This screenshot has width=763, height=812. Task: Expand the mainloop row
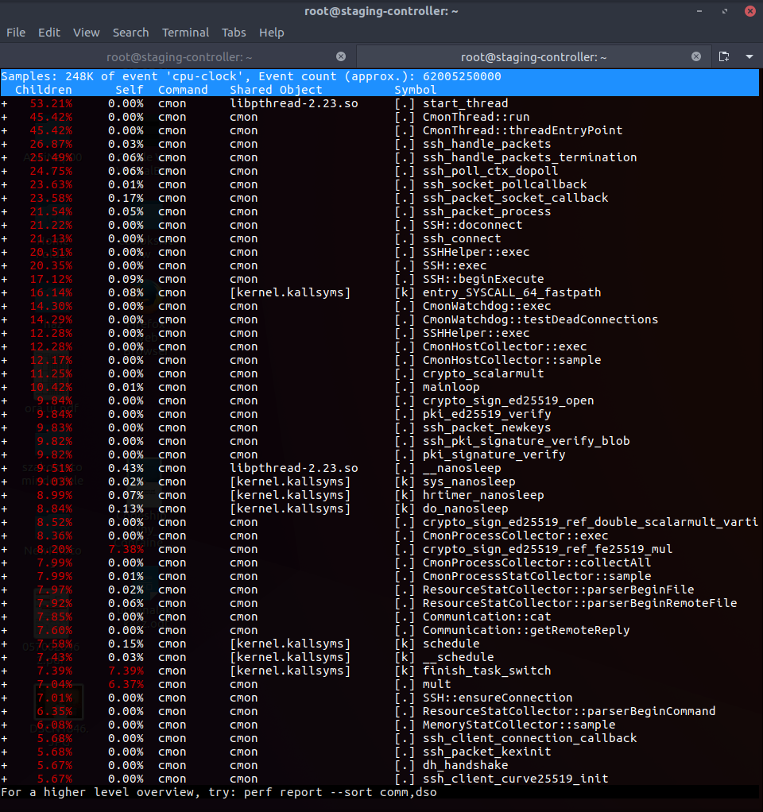(x=4, y=388)
